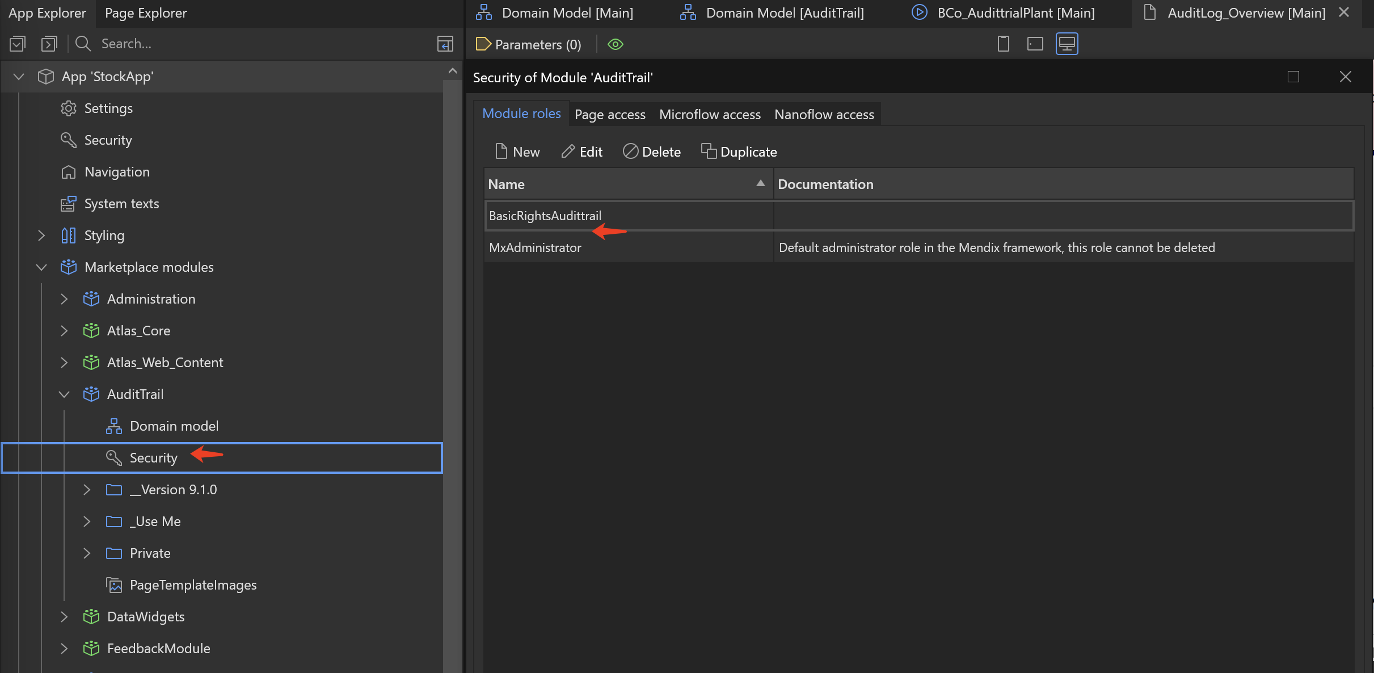The height and width of the screenshot is (673, 1374).
Task: Maximize the Security of Module 'AuditTrail' dialog
Action: pyautogui.click(x=1293, y=77)
